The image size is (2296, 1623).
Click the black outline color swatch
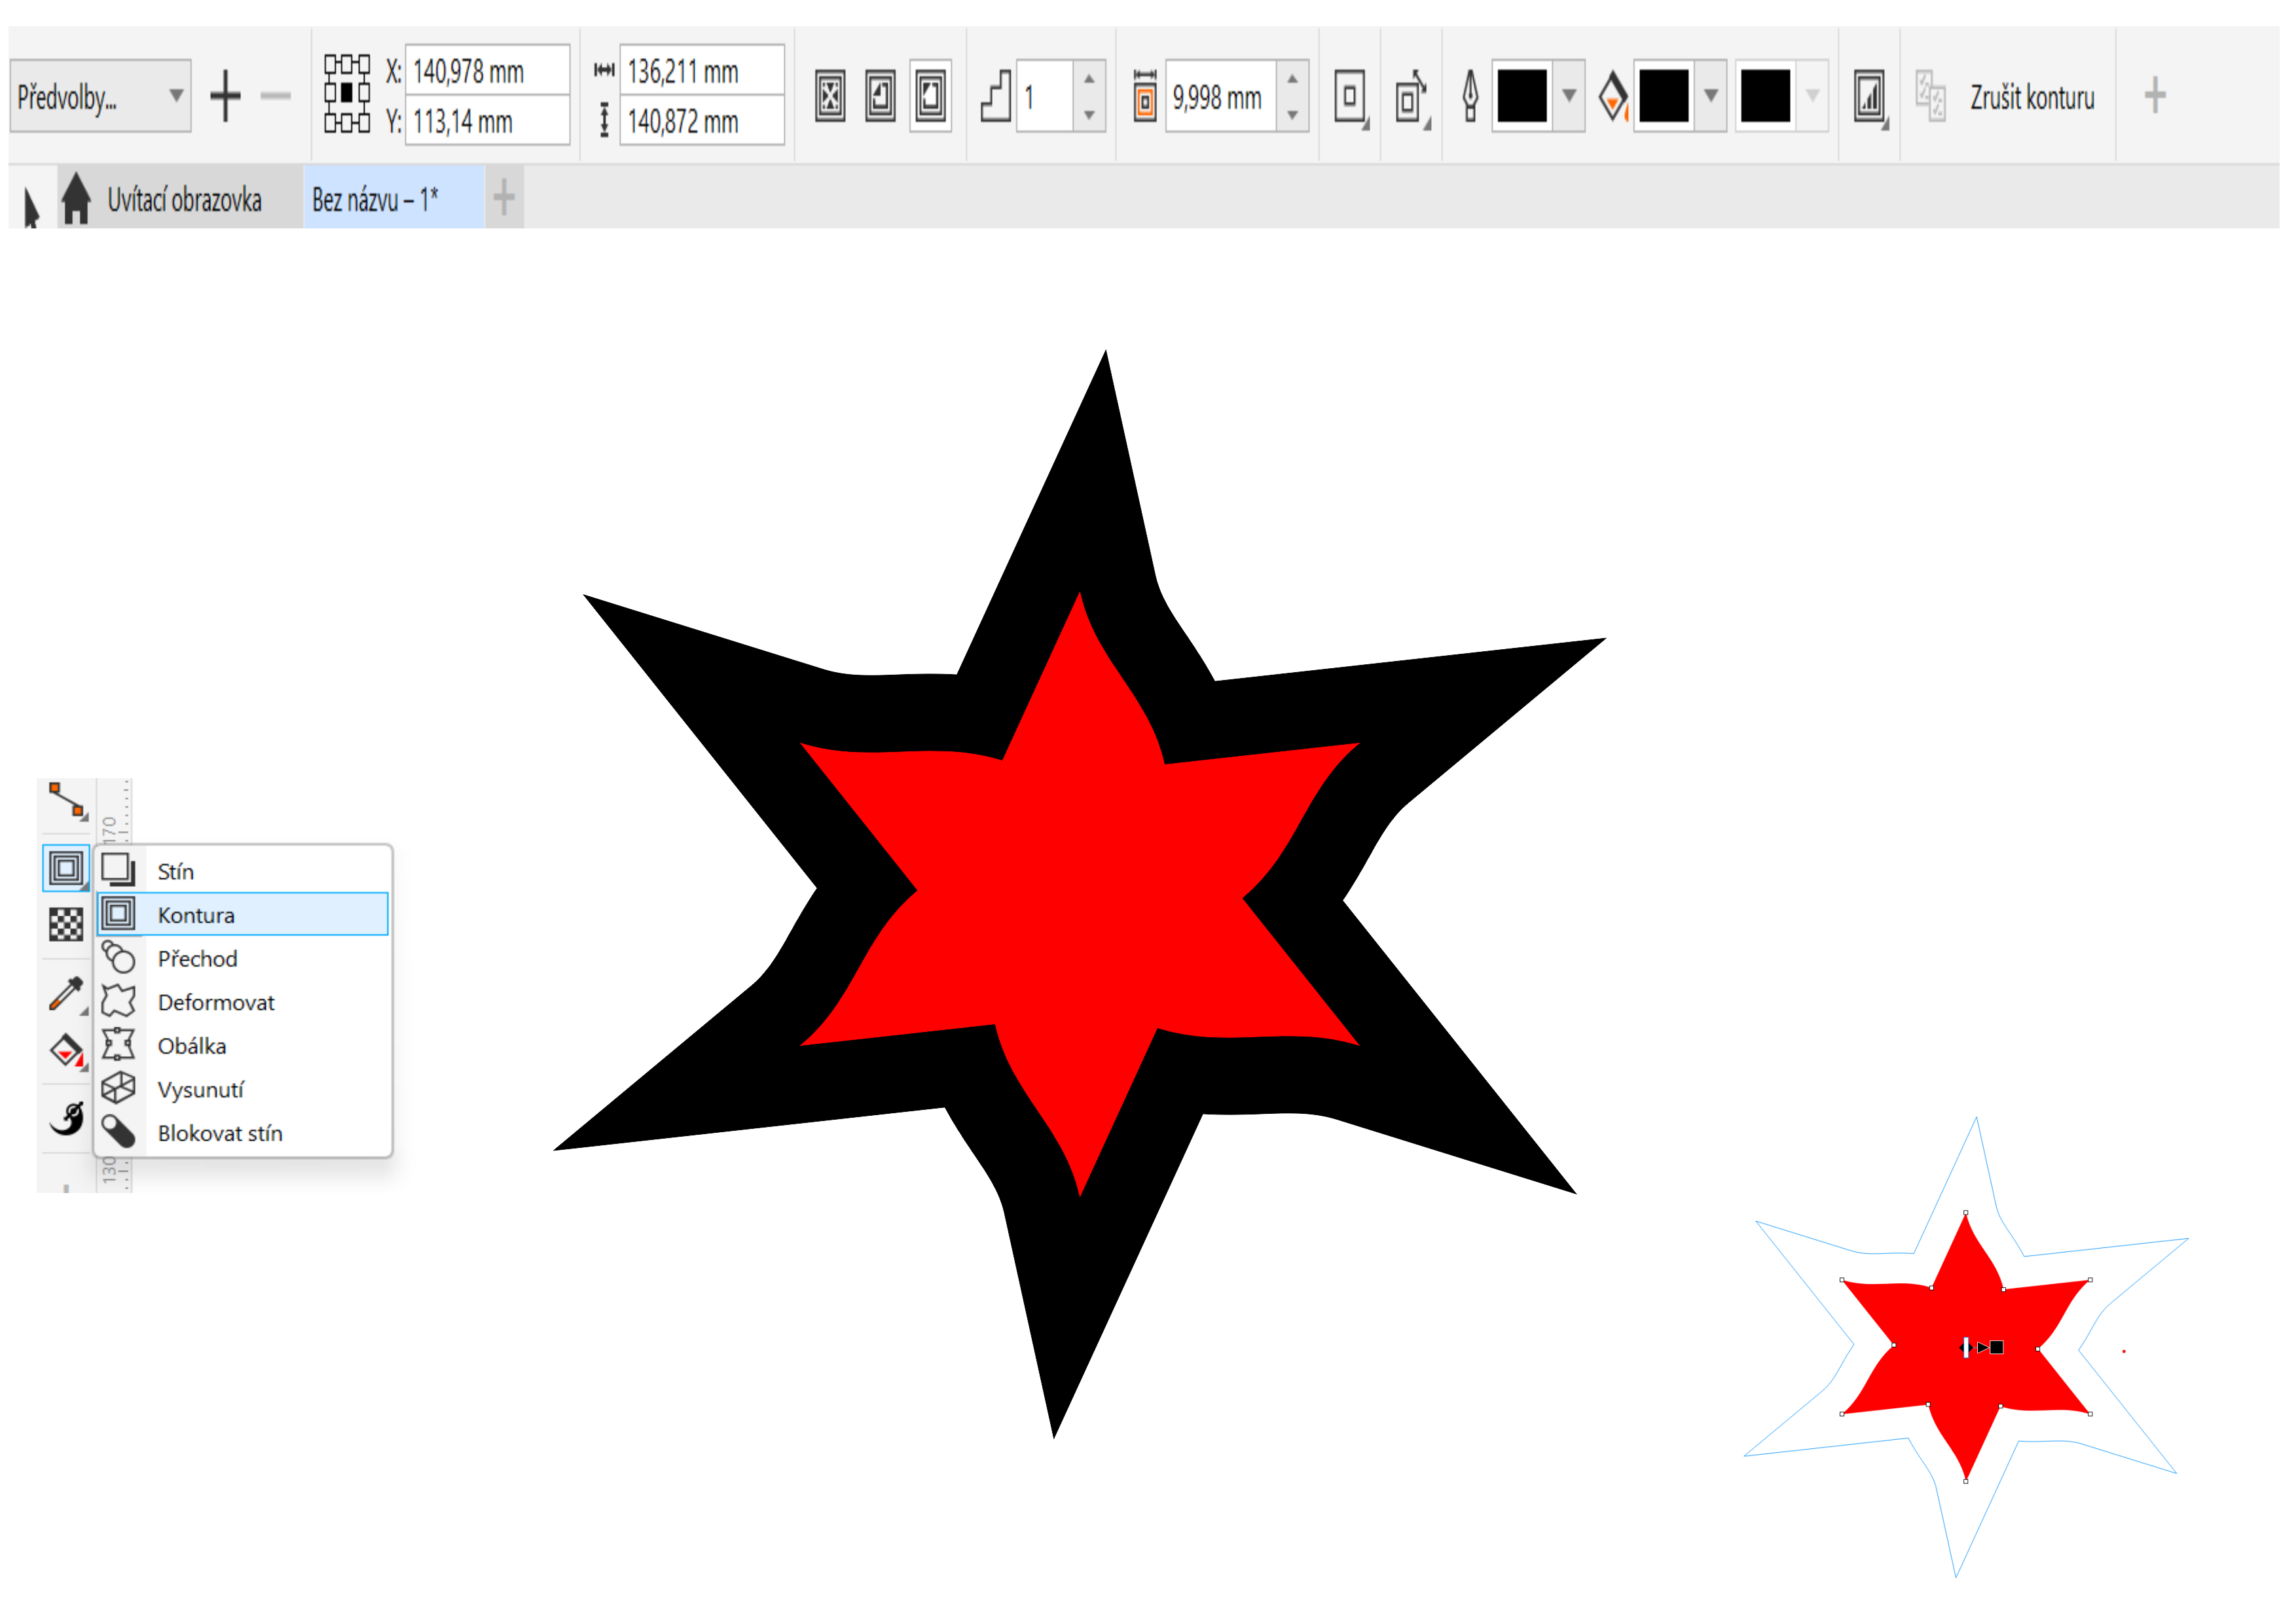click(1521, 96)
